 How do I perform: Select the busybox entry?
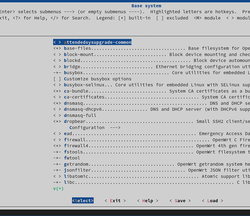(152, 73)
